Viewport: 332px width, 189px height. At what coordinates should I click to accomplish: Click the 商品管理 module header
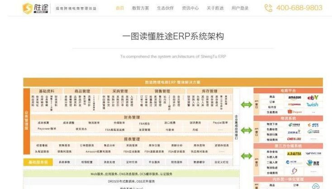pyautogui.click(x=82, y=91)
